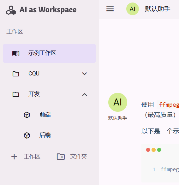The width and height of the screenshot is (179, 185).
Task: Click the open book icon beside 示例工作区
Action: point(16,53)
